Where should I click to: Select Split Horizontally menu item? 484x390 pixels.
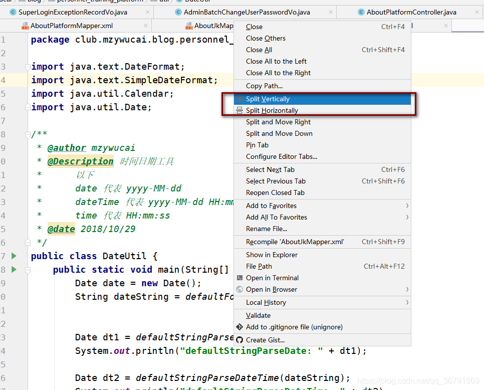tap(322, 111)
